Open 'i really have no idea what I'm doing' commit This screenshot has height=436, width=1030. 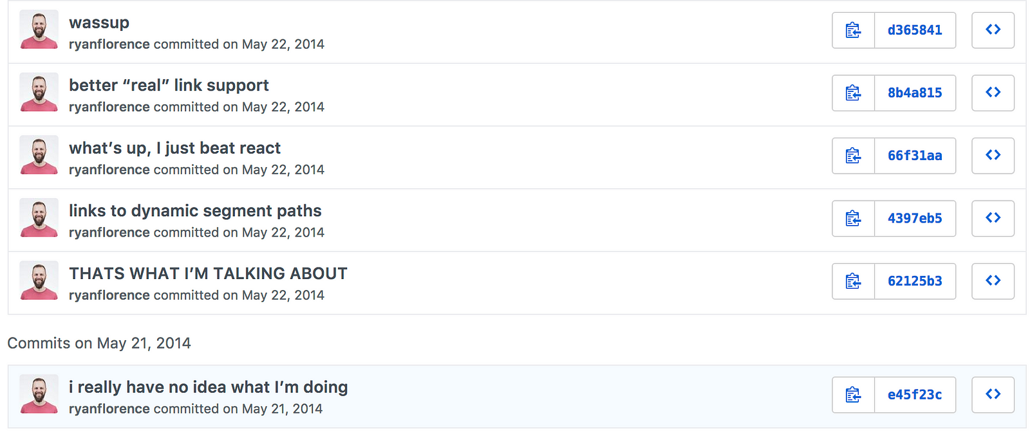click(209, 387)
